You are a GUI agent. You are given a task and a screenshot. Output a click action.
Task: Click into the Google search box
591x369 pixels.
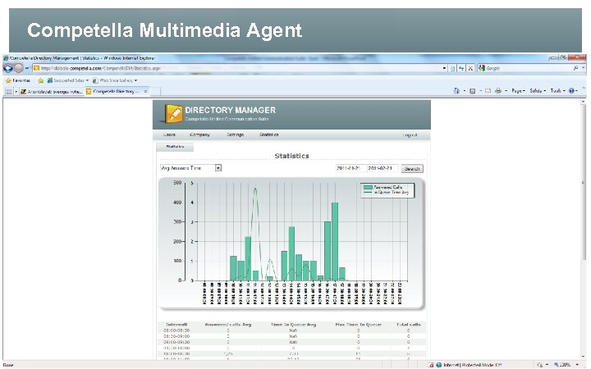point(529,68)
